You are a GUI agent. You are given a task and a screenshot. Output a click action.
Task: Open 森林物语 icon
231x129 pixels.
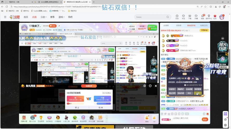tap(75, 119)
